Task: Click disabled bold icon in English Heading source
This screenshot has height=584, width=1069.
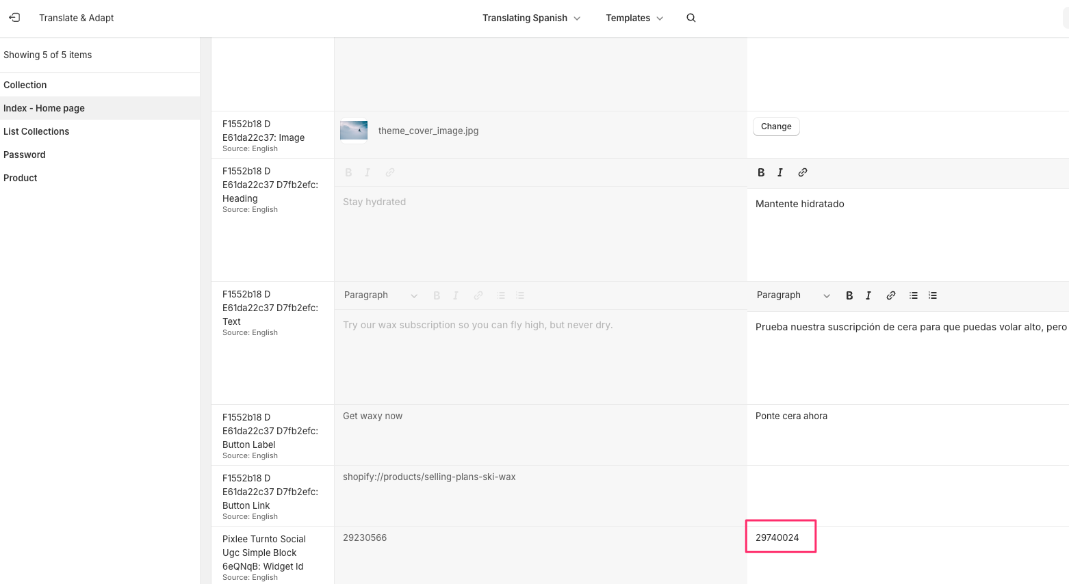Action: pos(348,172)
